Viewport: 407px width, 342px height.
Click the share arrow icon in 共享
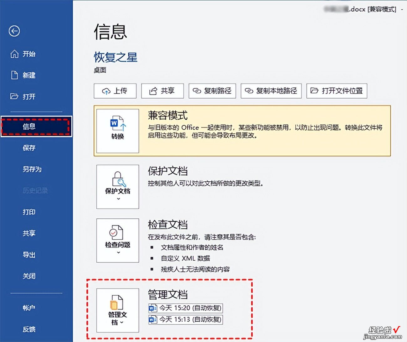point(153,91)
